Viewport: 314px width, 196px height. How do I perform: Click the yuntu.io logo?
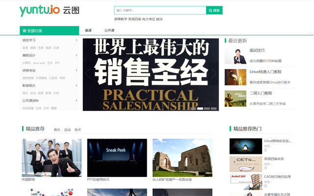pos(50,10)
